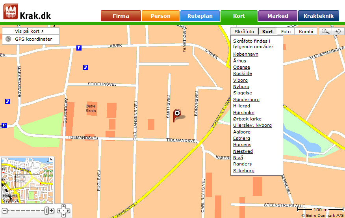Viewport: 345px width, 218px height.
Task: Switch to the Ruteplan tab
Action: point(200,16)
